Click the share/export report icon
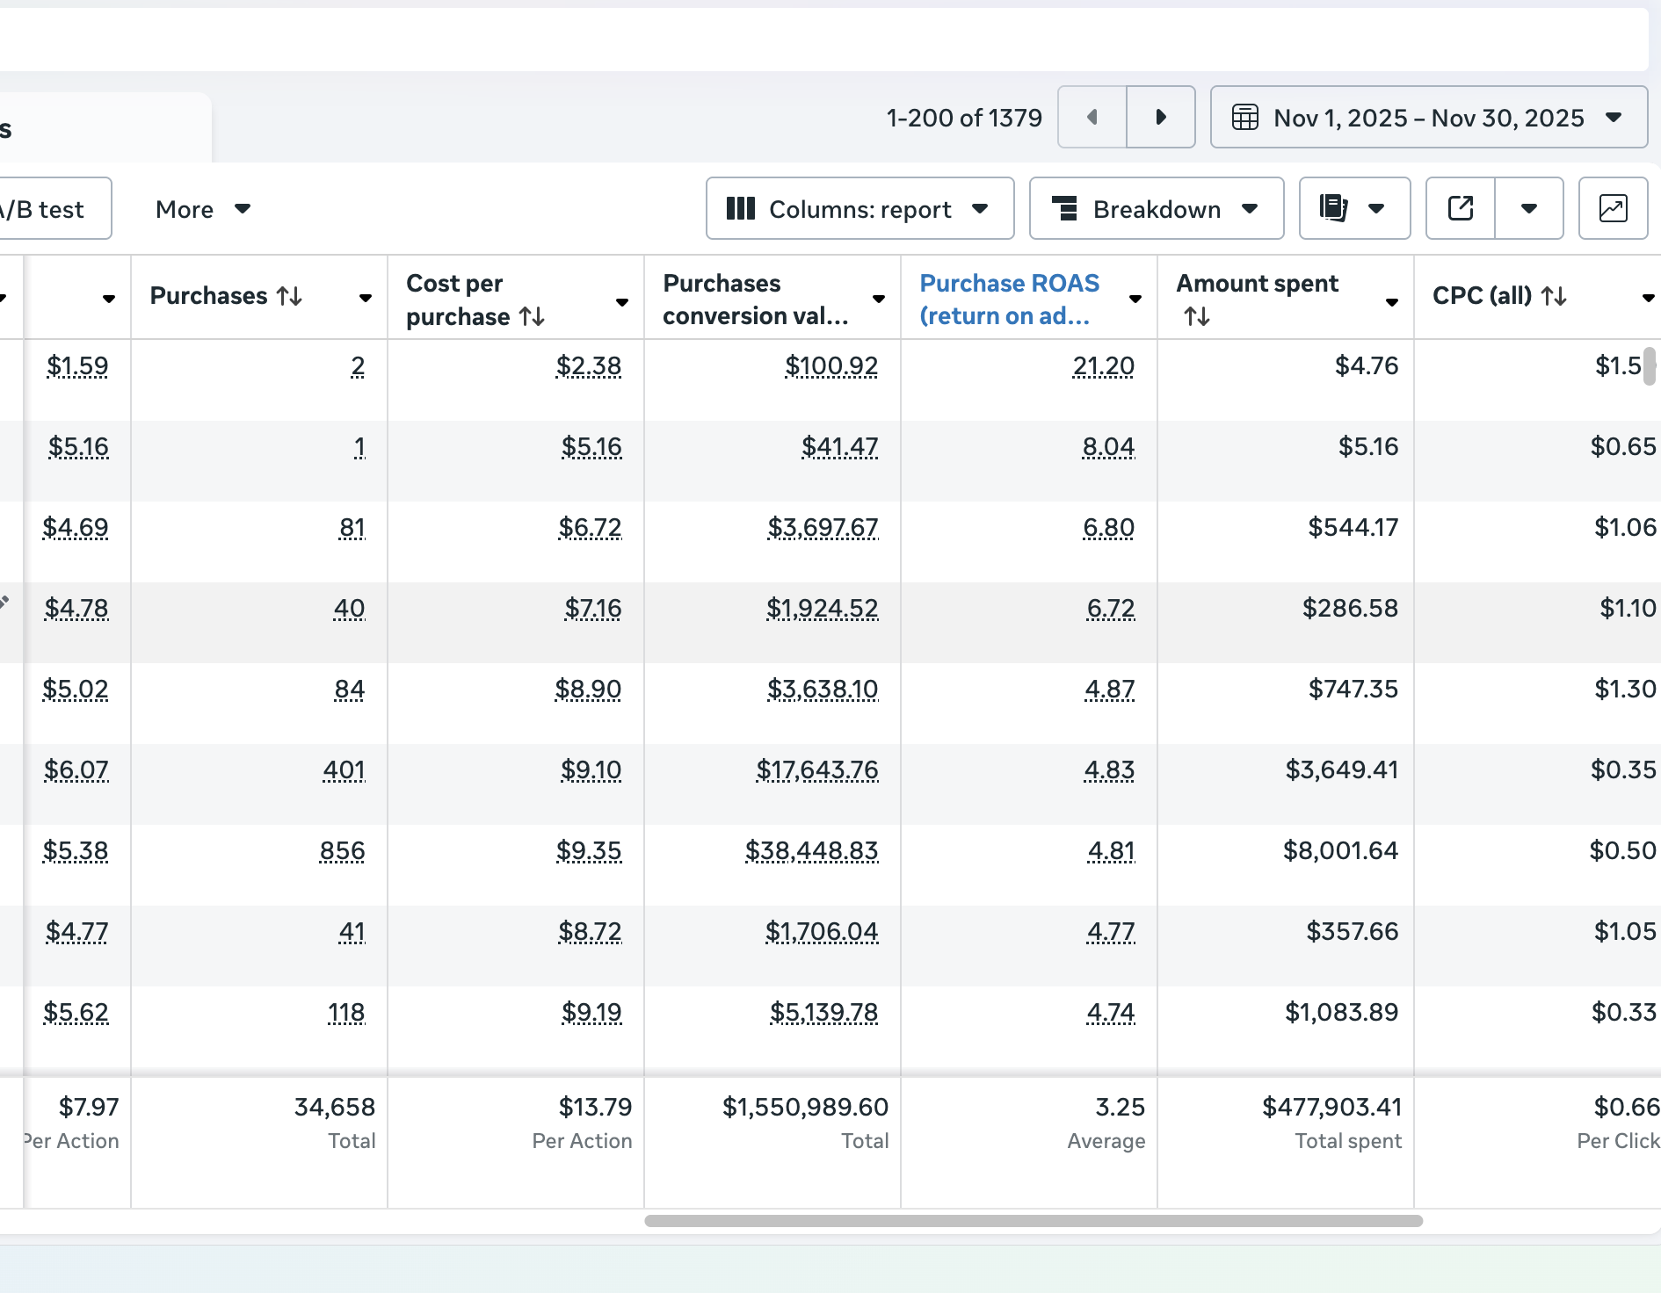1661x1293 pixels. pos(1461,208)
